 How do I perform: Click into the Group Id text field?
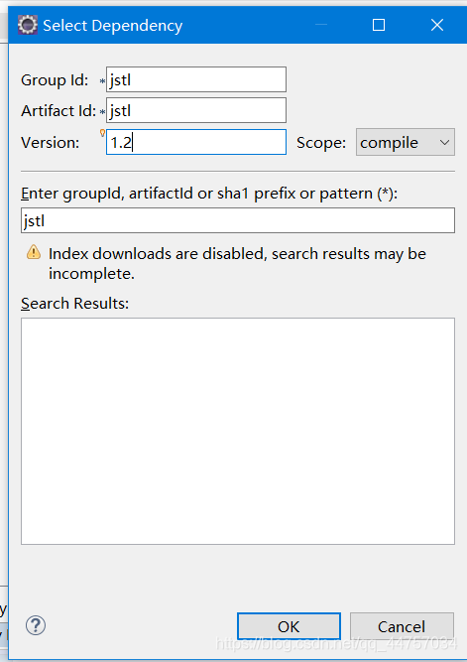click(x=196, y=79)
